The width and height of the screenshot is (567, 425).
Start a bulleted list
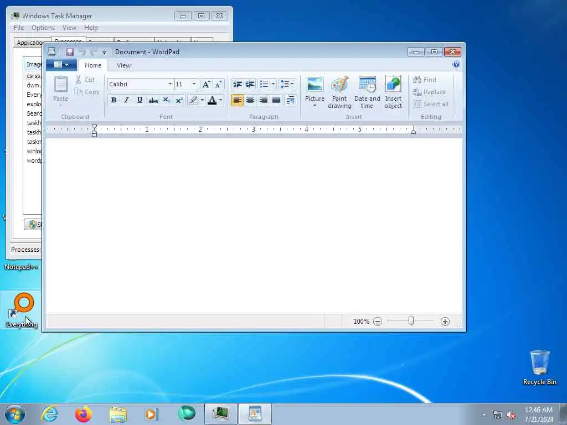pos(264,84)
